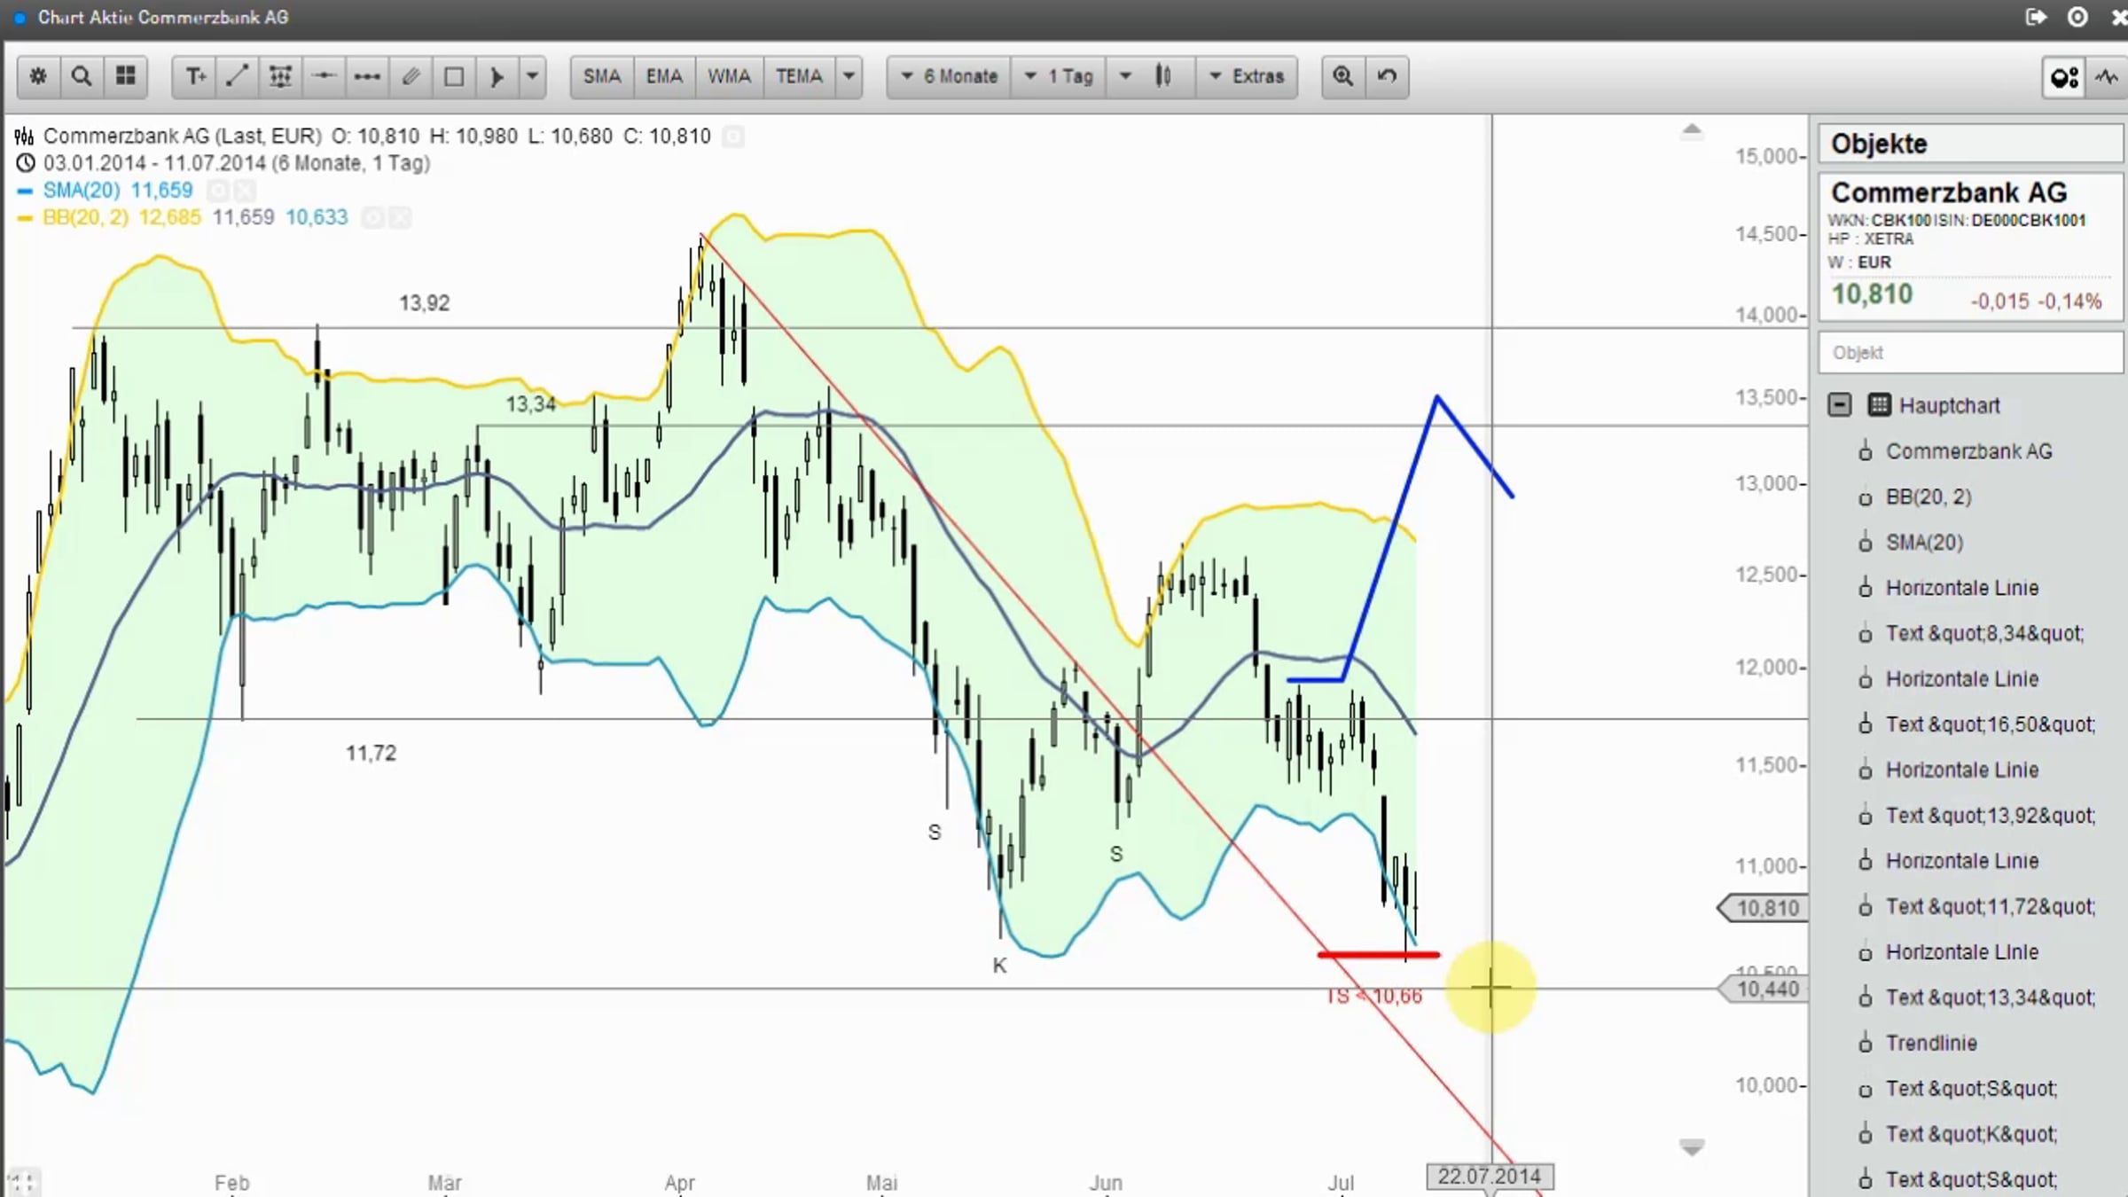The image size is (2128, 1197).
Task: Collapse the Hauptchart tree node
Action: click(x=1840, y=405)
